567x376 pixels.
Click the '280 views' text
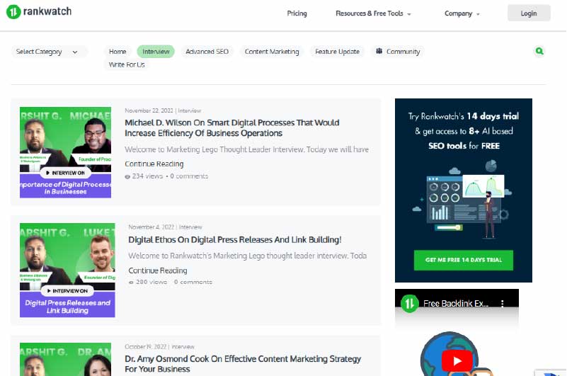151,282
